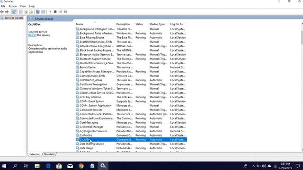Click the Stop Service toolbar icon
Screen dimensions: 303x170
click(55, 12)
